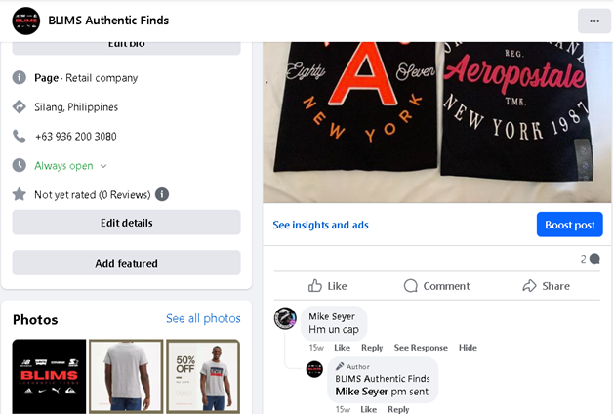The width and height of the screenshot is (613, 414).
Task: View the post's comment count
Action: click(590, 259)
